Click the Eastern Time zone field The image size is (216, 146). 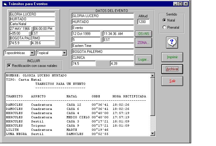coord(103,46)
